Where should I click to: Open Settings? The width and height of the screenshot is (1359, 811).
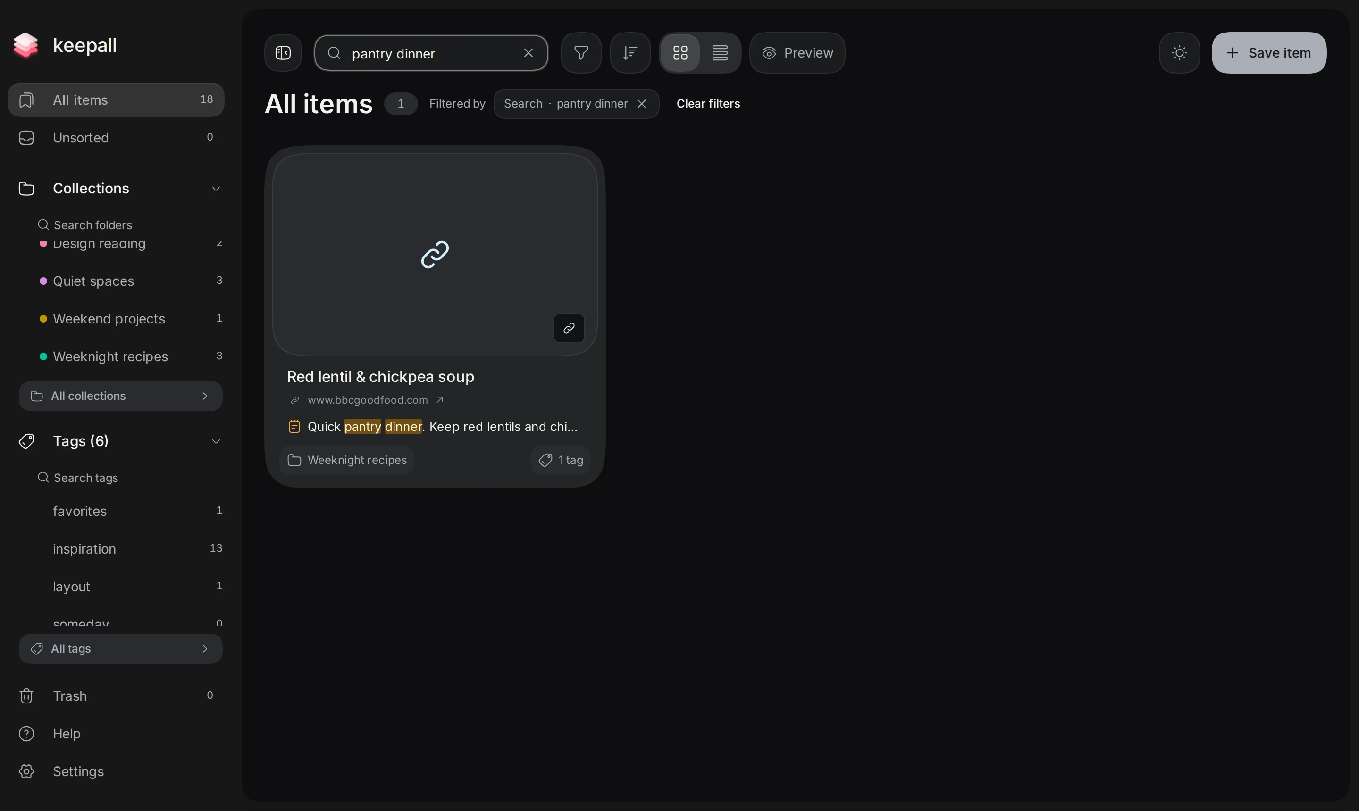[116, 771]
